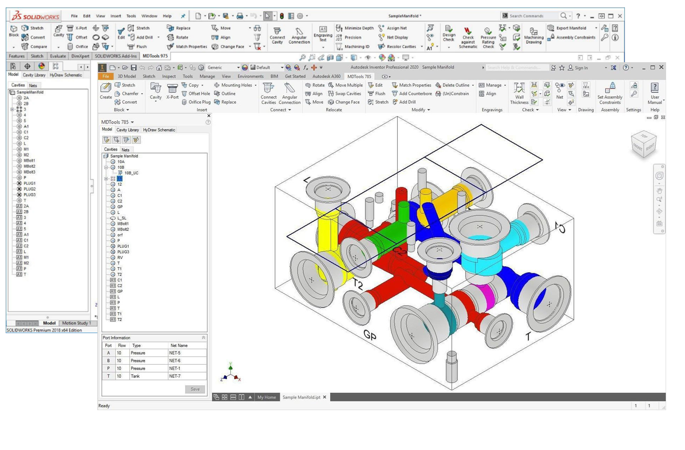The height and width of the screenshot is (450, 685).
Task: Click SolidWorks Search Commands field
Action: pos(530,16)
